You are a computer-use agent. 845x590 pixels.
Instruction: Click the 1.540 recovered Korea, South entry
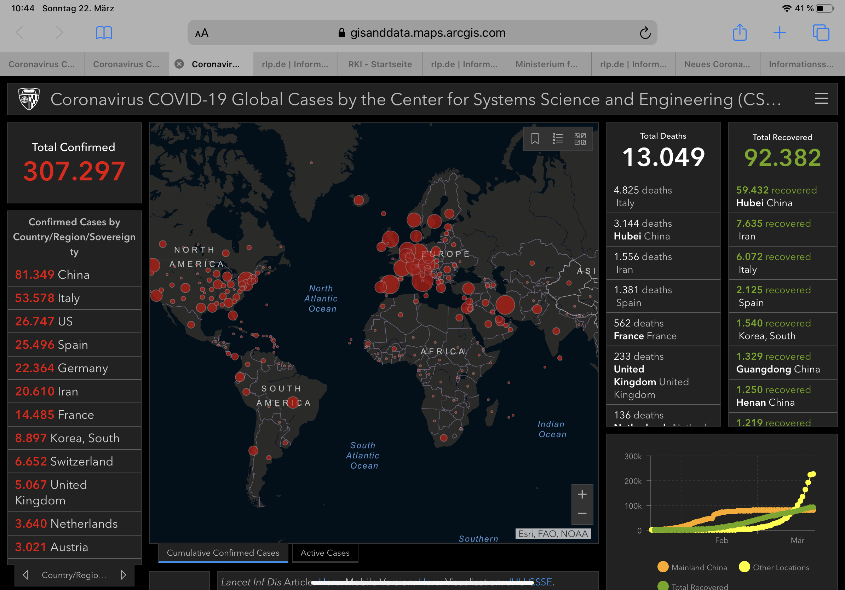pos(783,329)
